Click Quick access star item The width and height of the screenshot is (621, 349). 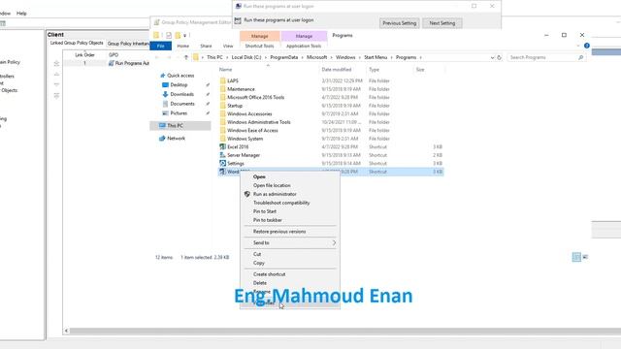pos(180,76)
